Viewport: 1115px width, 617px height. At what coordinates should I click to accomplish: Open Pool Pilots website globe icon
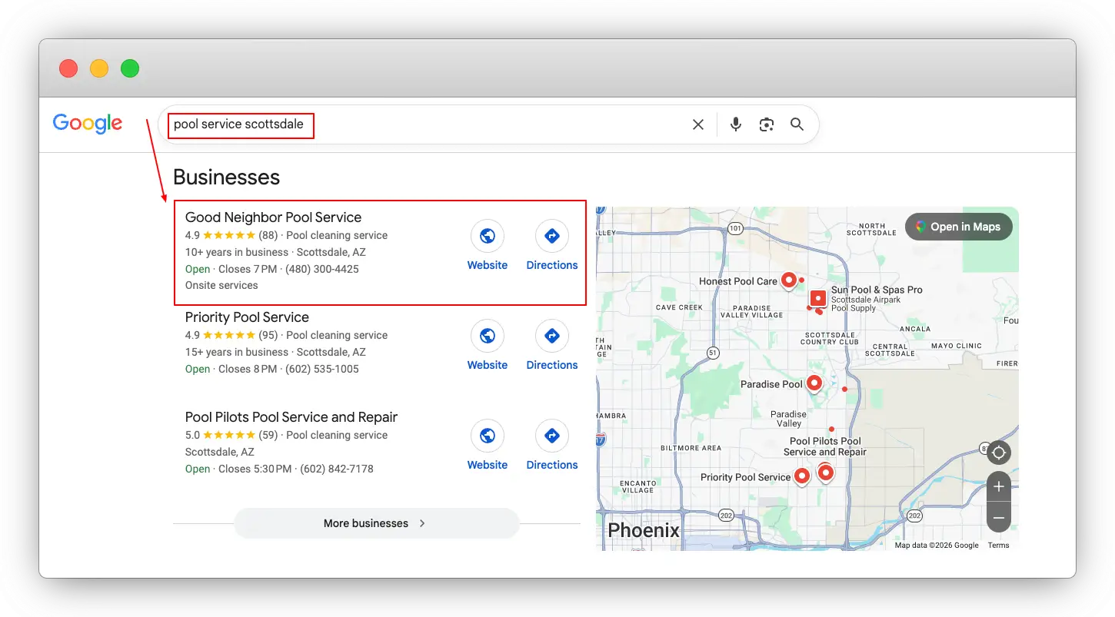488,436
